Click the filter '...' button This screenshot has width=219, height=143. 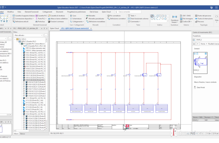pos(46,35)
